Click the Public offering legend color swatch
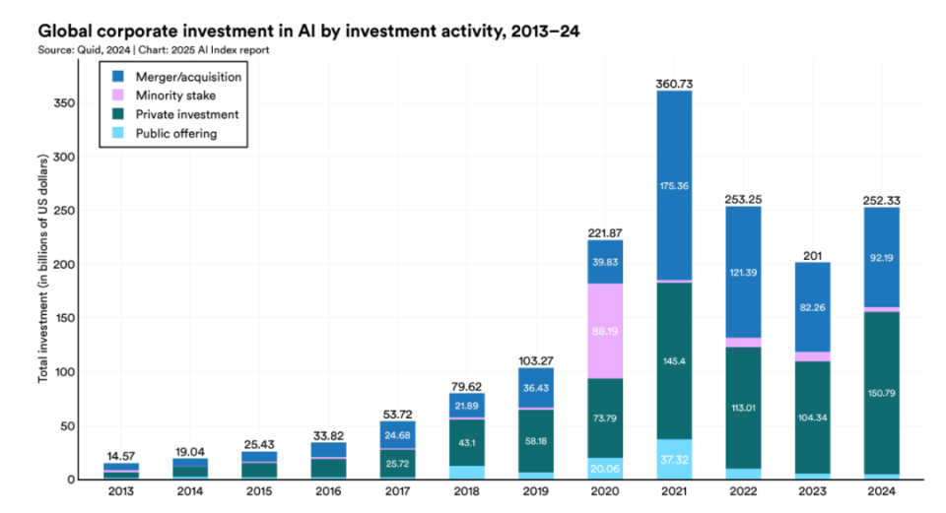 coord(118,133)
